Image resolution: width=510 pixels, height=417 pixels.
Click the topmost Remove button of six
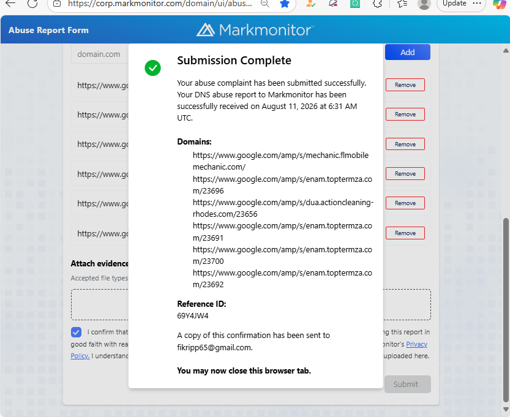click(x=405, y=85)
